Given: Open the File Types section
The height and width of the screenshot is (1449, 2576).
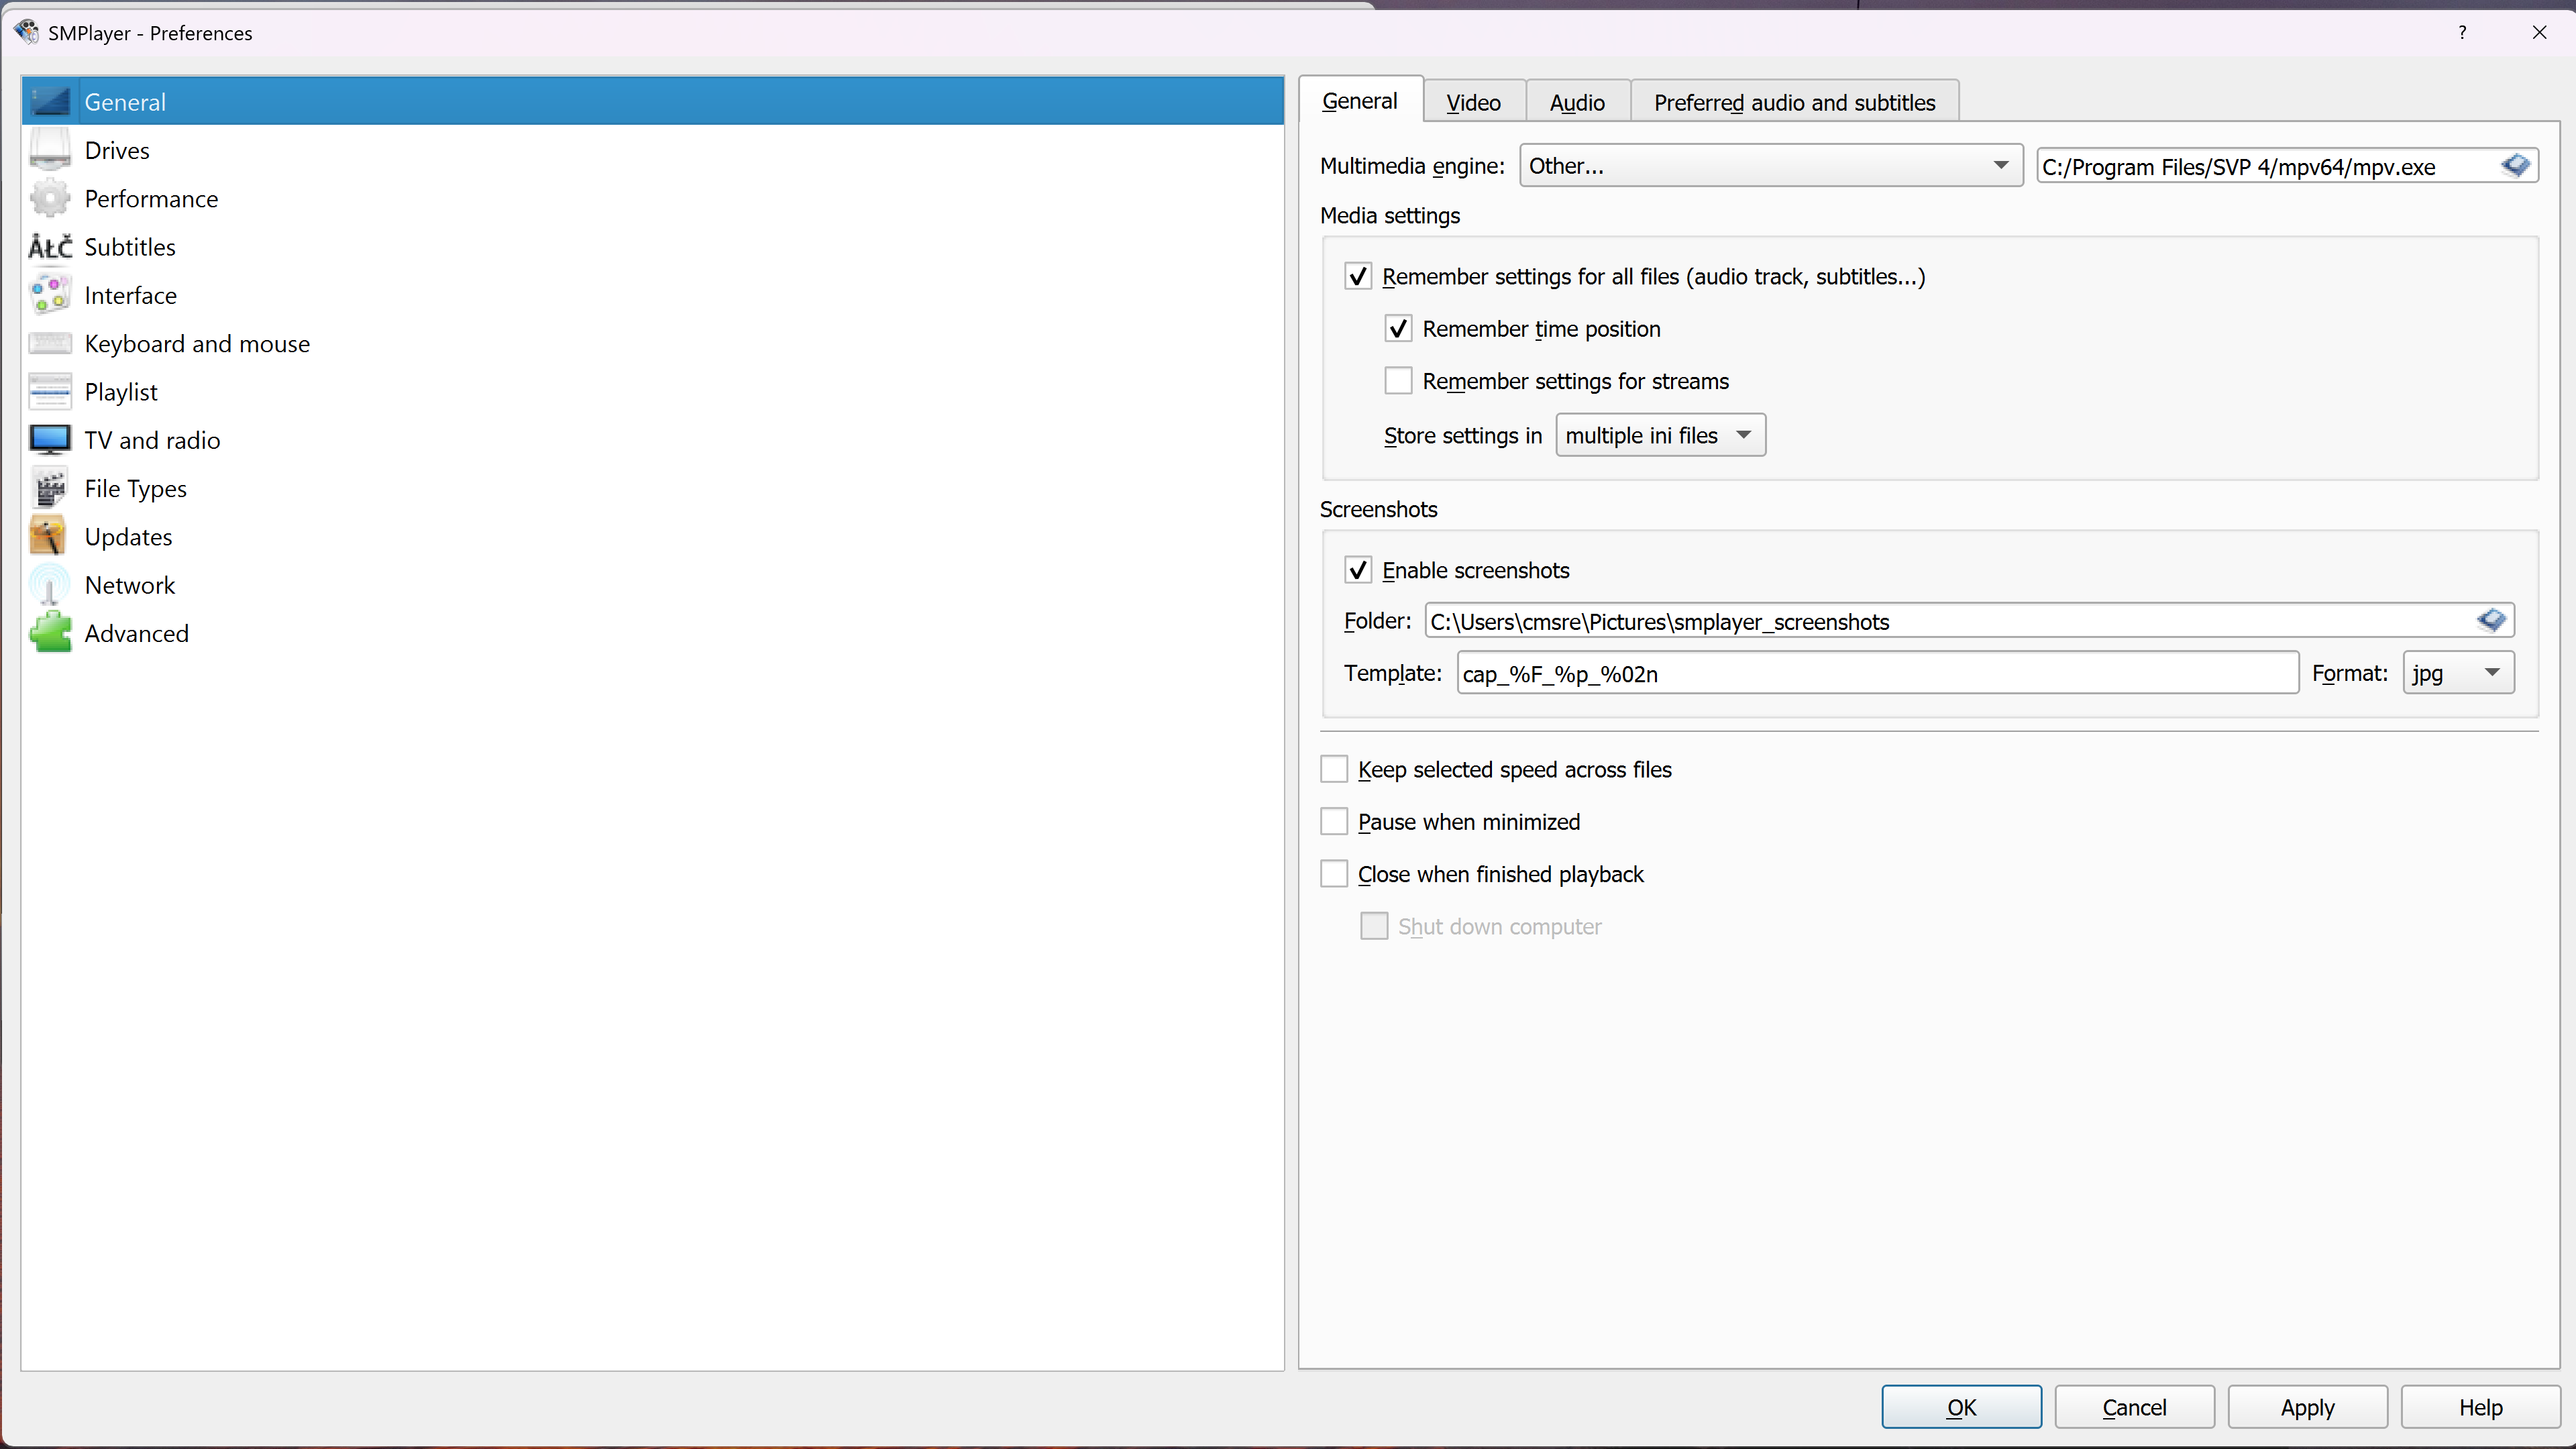Looking at the screenshot, I should (653, 488).
